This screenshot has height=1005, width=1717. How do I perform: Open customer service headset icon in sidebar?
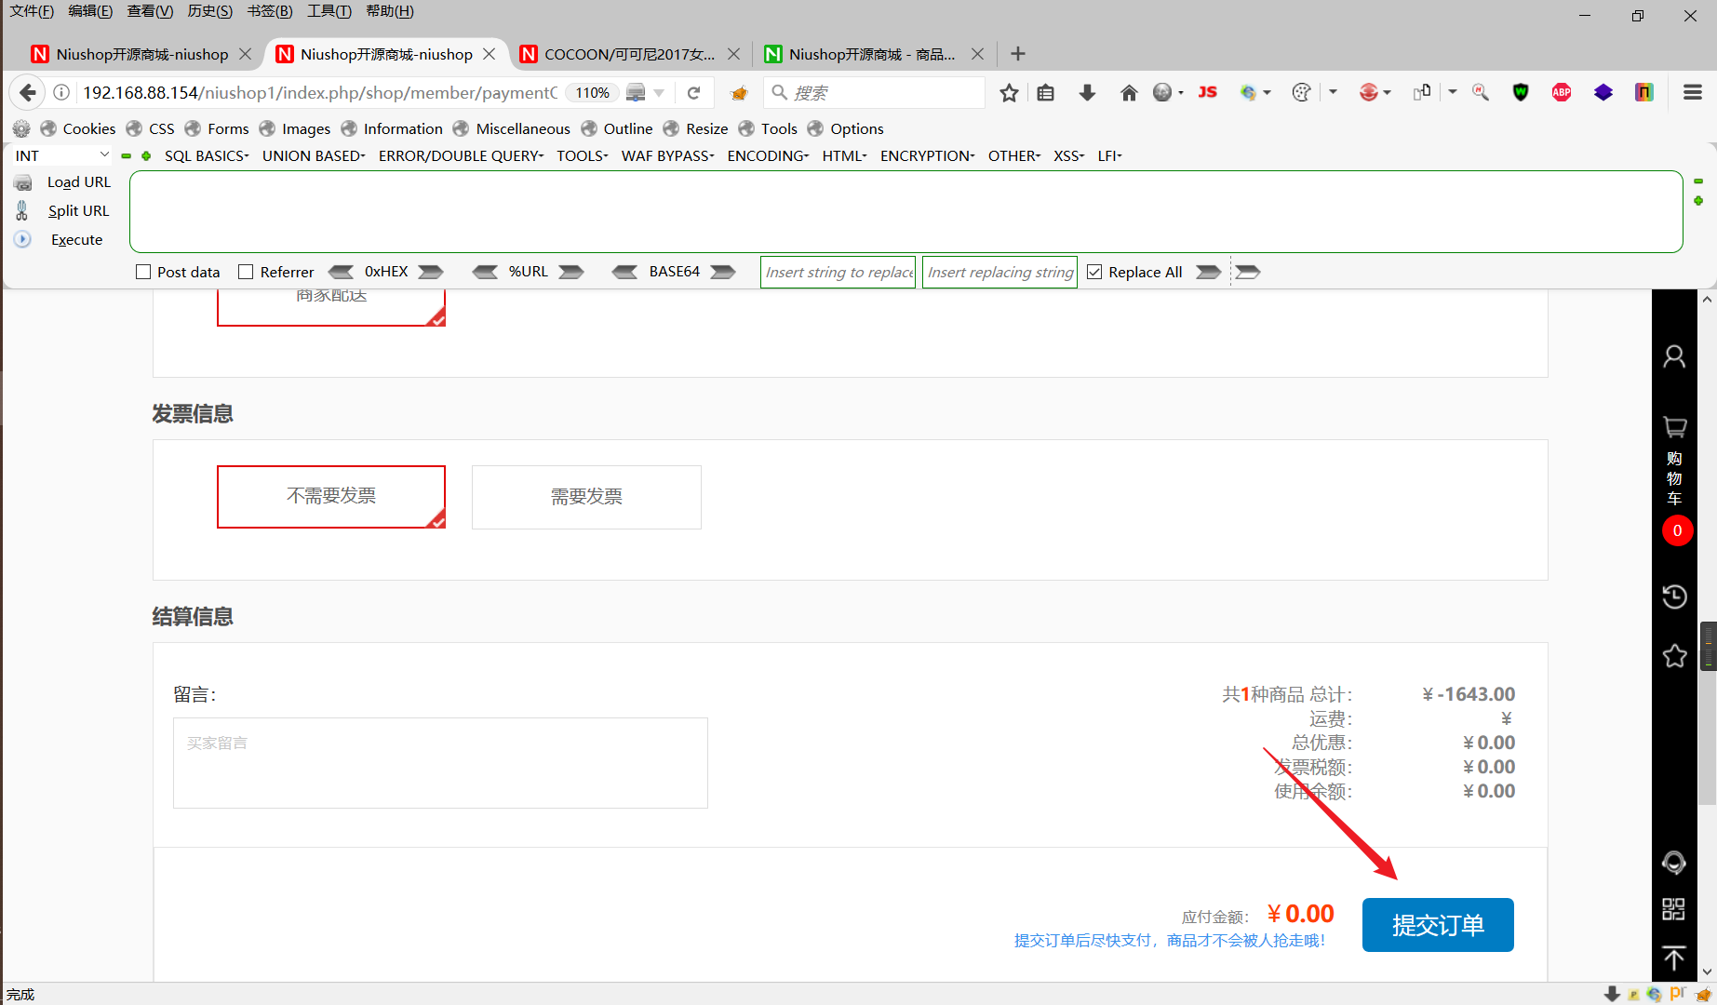tap(1674, 863)
